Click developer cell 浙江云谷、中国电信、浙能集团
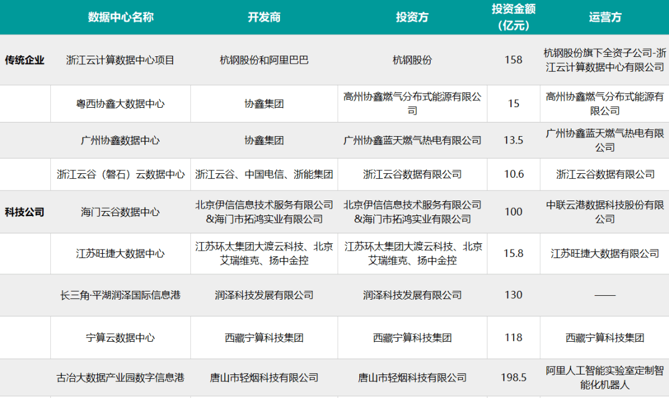Viewport: 669px width, 398px height. tap(264, 175)
